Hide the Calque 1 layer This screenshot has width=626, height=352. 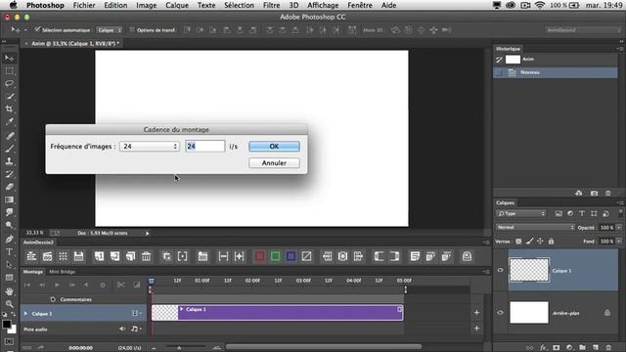500,270
